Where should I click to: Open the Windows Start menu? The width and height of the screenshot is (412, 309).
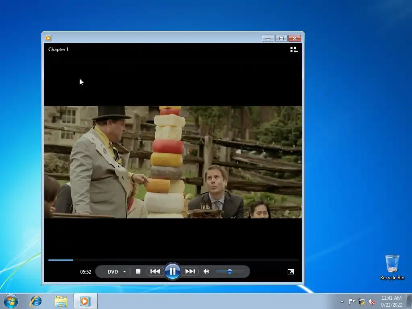tap(11, 301)
